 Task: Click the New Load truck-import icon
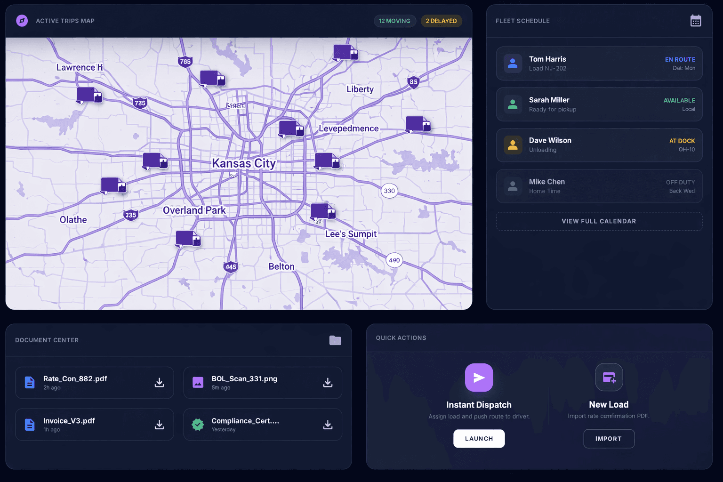[609, 377]
